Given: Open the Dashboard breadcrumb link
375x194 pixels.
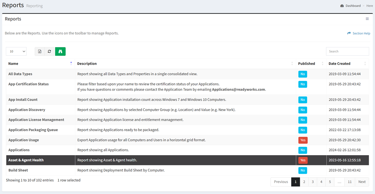Looking at the screenshot, I should (x=353, y=6).
